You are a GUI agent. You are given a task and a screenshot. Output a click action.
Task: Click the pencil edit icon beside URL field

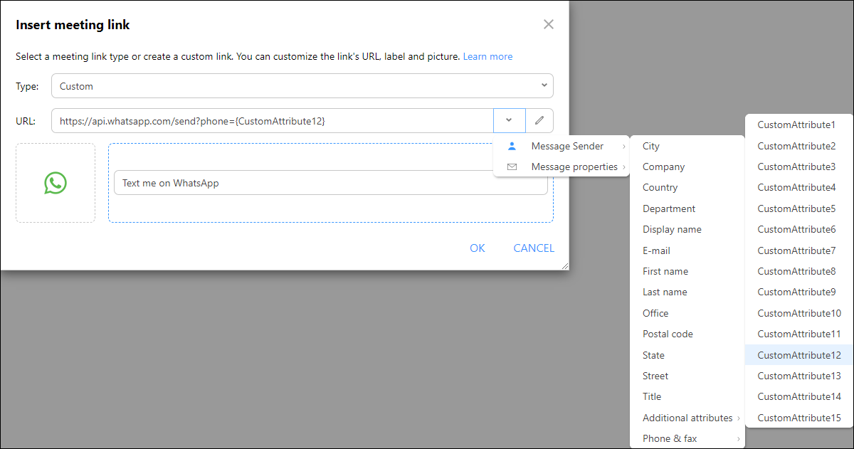coord(539,121)
